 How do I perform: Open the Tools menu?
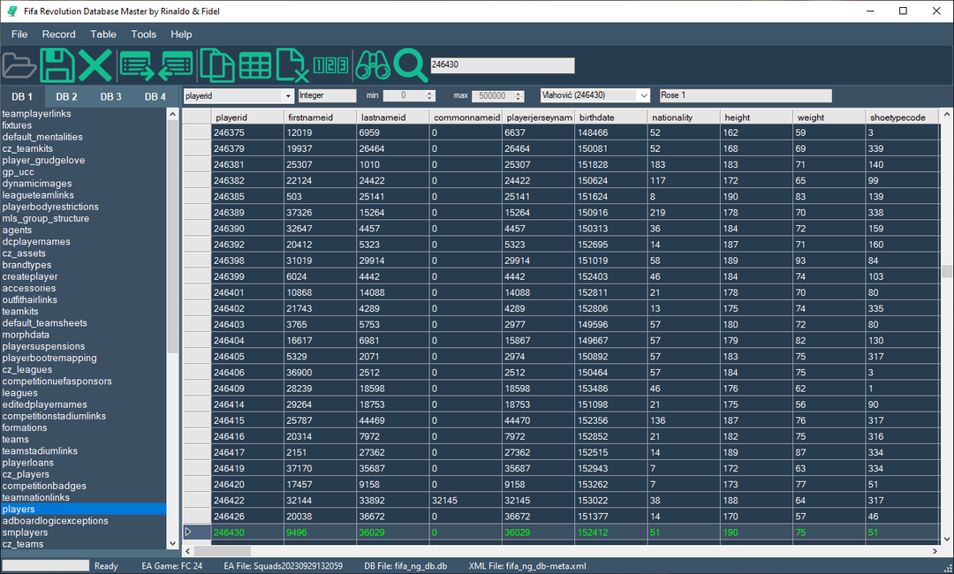click(x=143, y=34)
